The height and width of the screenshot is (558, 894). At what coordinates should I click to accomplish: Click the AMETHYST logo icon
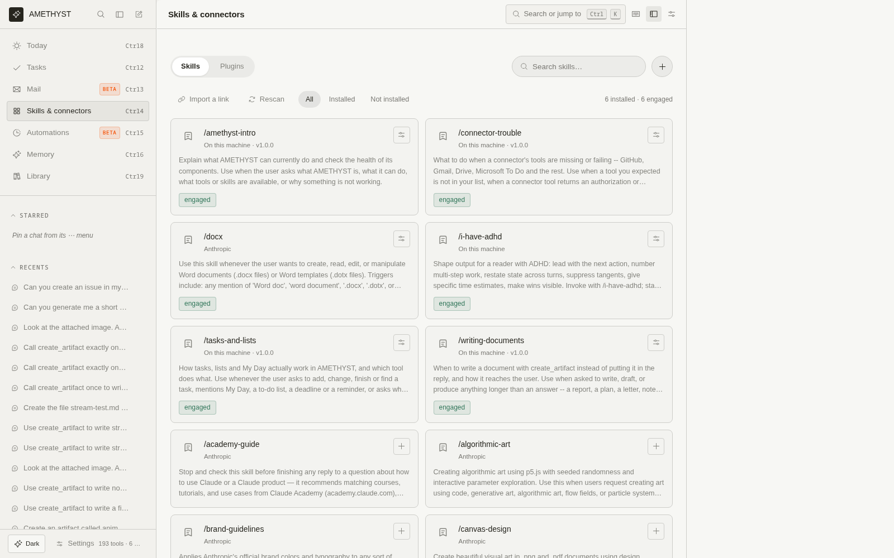(16, 15)
